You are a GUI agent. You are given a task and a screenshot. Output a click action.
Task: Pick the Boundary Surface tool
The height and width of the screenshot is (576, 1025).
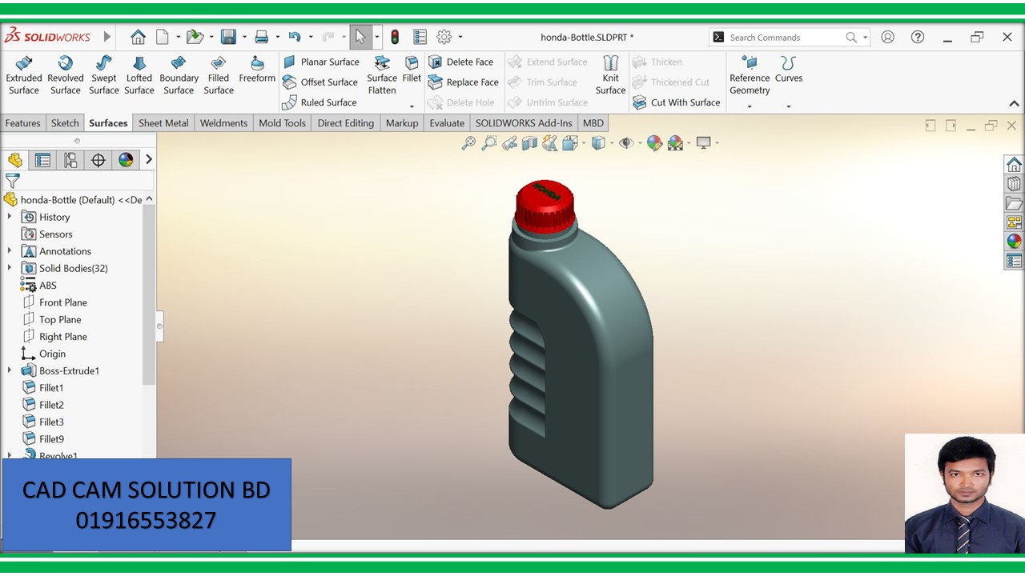click(x=179, y=75)
